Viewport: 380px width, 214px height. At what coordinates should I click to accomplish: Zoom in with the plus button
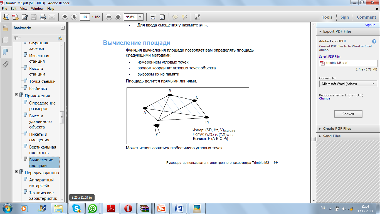(118, 17)
